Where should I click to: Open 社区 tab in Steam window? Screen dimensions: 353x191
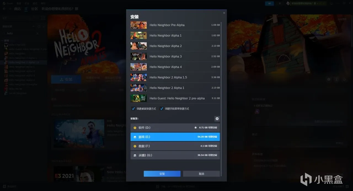[x=34, y=9]
